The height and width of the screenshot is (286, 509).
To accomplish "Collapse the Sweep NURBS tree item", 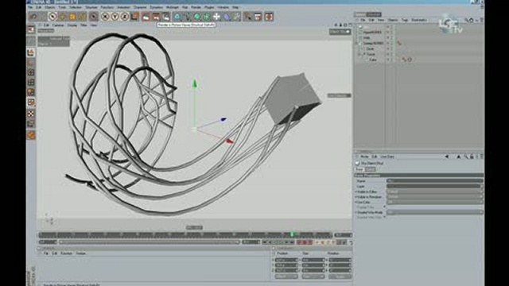I will pos(356,43).
